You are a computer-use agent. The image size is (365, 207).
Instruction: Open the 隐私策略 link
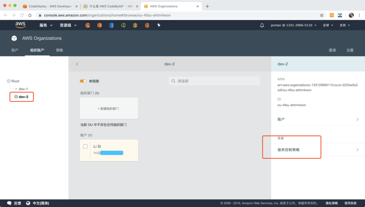(x=332, y=203)
